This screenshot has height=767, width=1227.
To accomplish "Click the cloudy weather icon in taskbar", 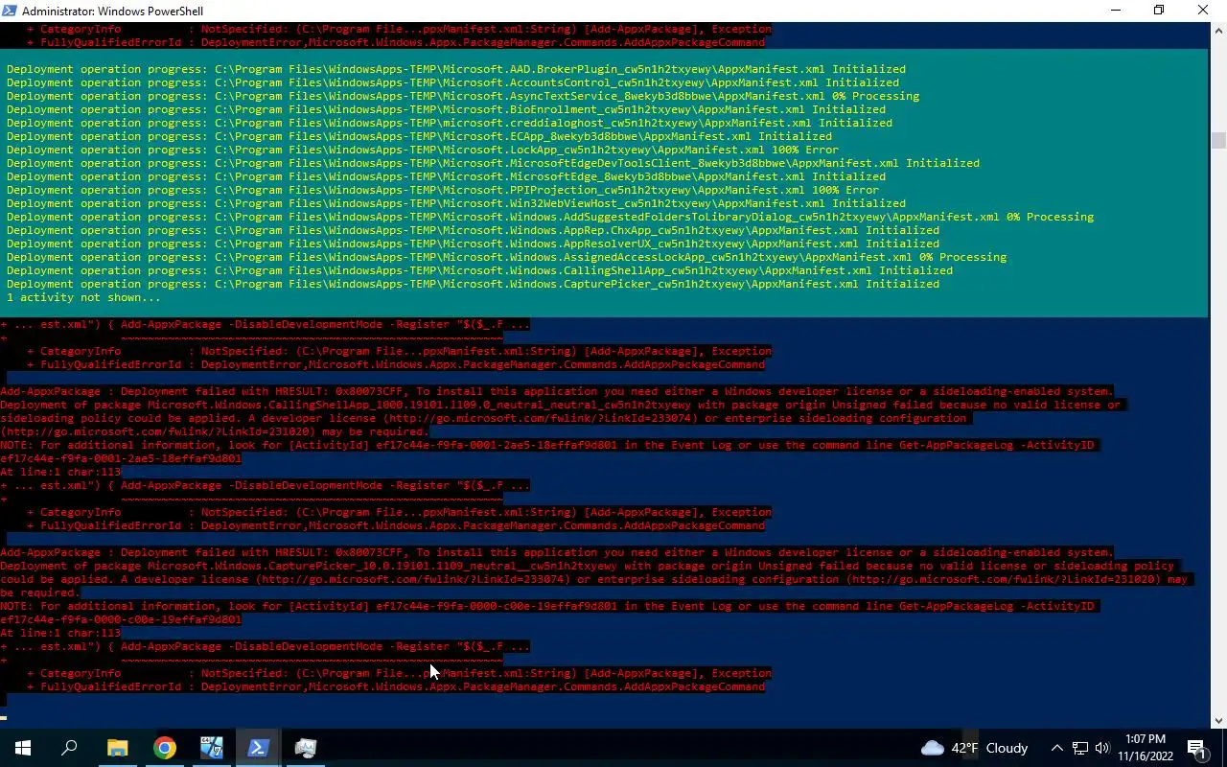I will click(x=932, y=748).
